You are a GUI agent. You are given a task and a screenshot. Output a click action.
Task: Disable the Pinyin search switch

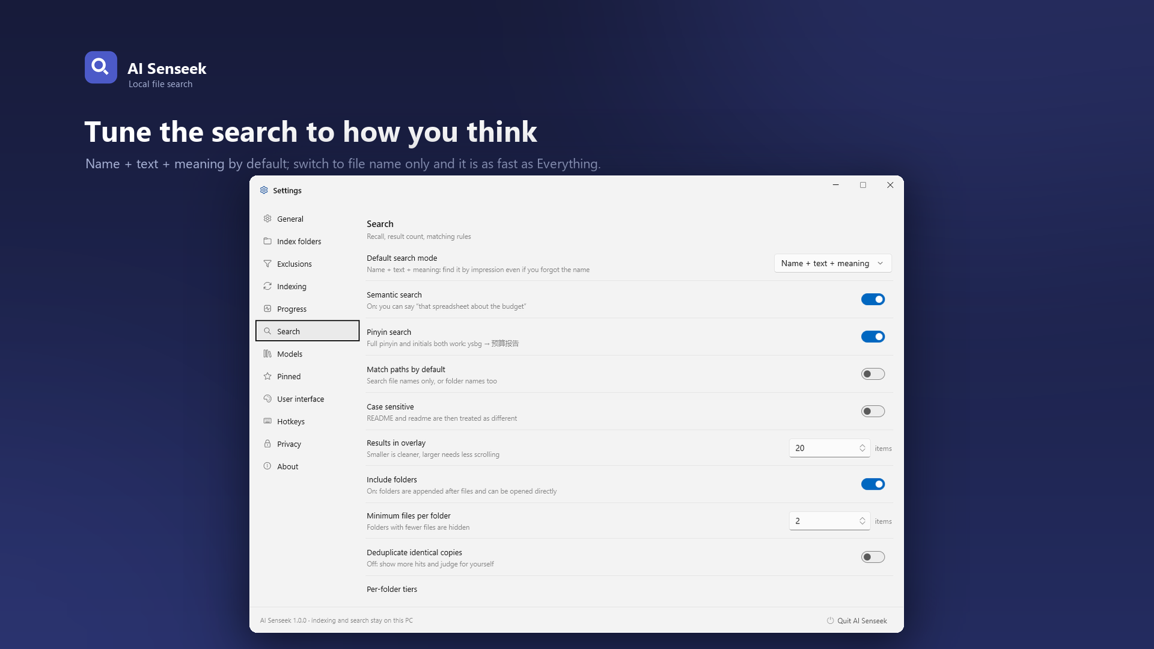click(873, 337)
